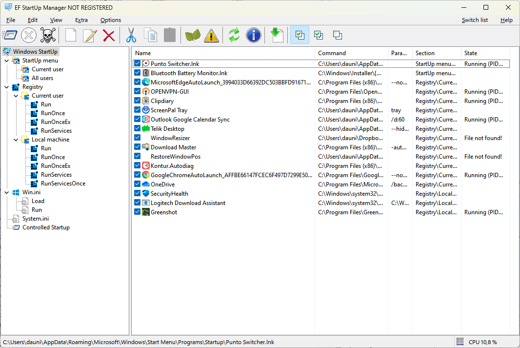Click CPU 10,8 % status text

pos(482,342)
